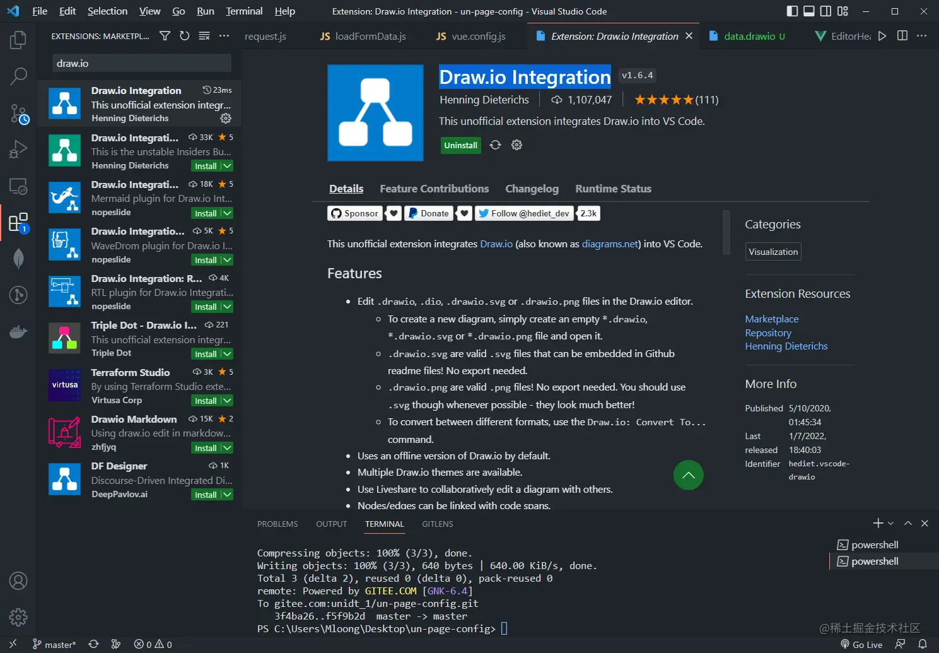Open manage gear on installed Draw.io Integration row
The image size is (939, 653).
(226, 119)
